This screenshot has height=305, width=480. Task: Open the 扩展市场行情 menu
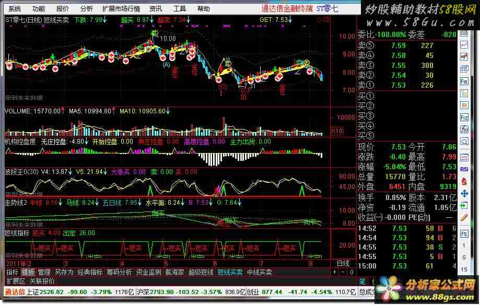click(121, 8)
